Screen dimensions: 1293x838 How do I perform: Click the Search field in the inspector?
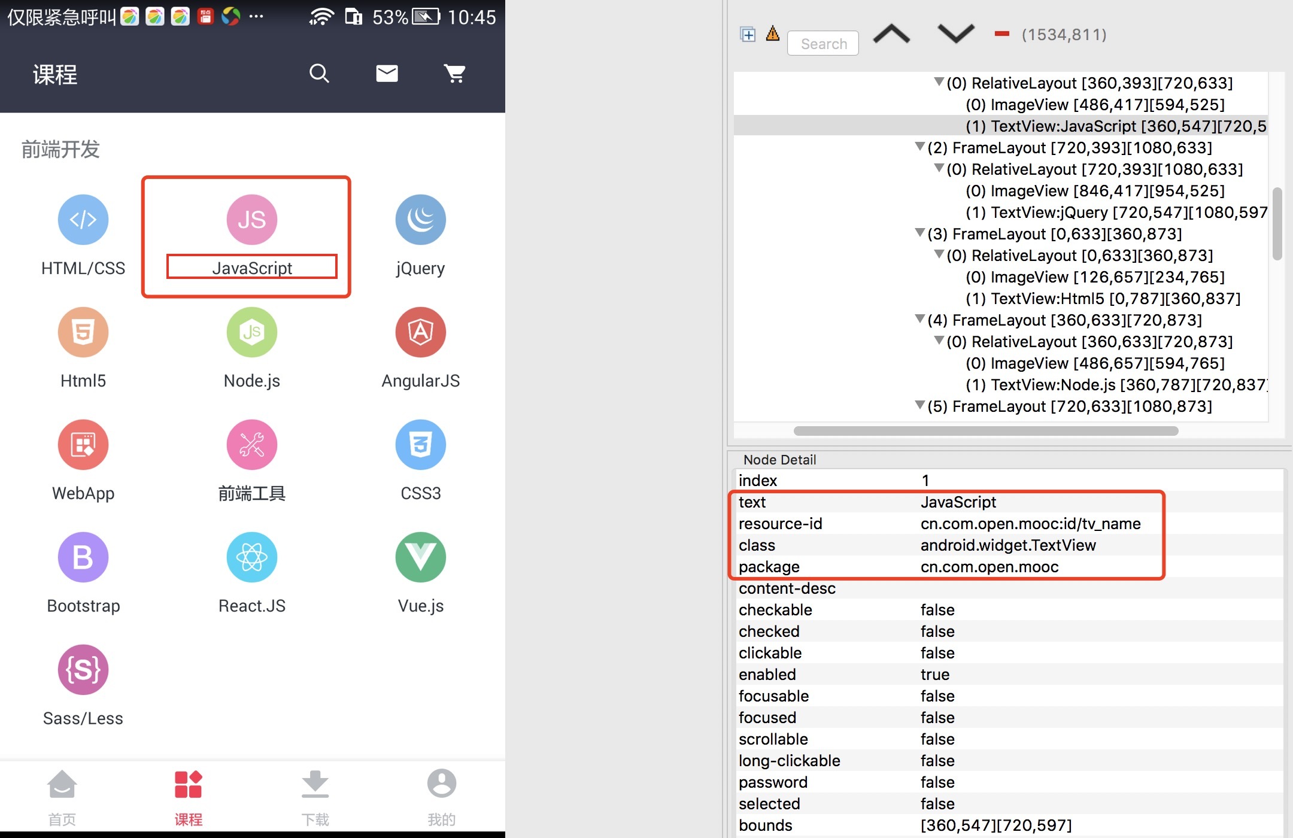click(x=823, y=44)
